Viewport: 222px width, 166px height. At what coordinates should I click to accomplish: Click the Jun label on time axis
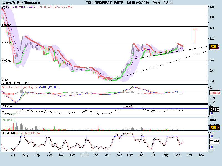pos(141,155)
